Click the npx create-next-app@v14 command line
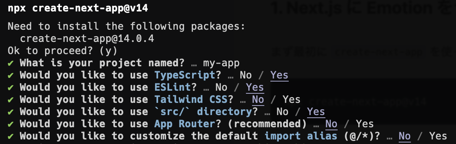This screenshot has height=144, width=456. click(78, 8)
